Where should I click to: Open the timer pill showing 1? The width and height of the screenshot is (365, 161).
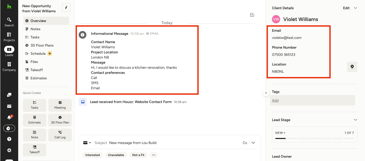9,128
